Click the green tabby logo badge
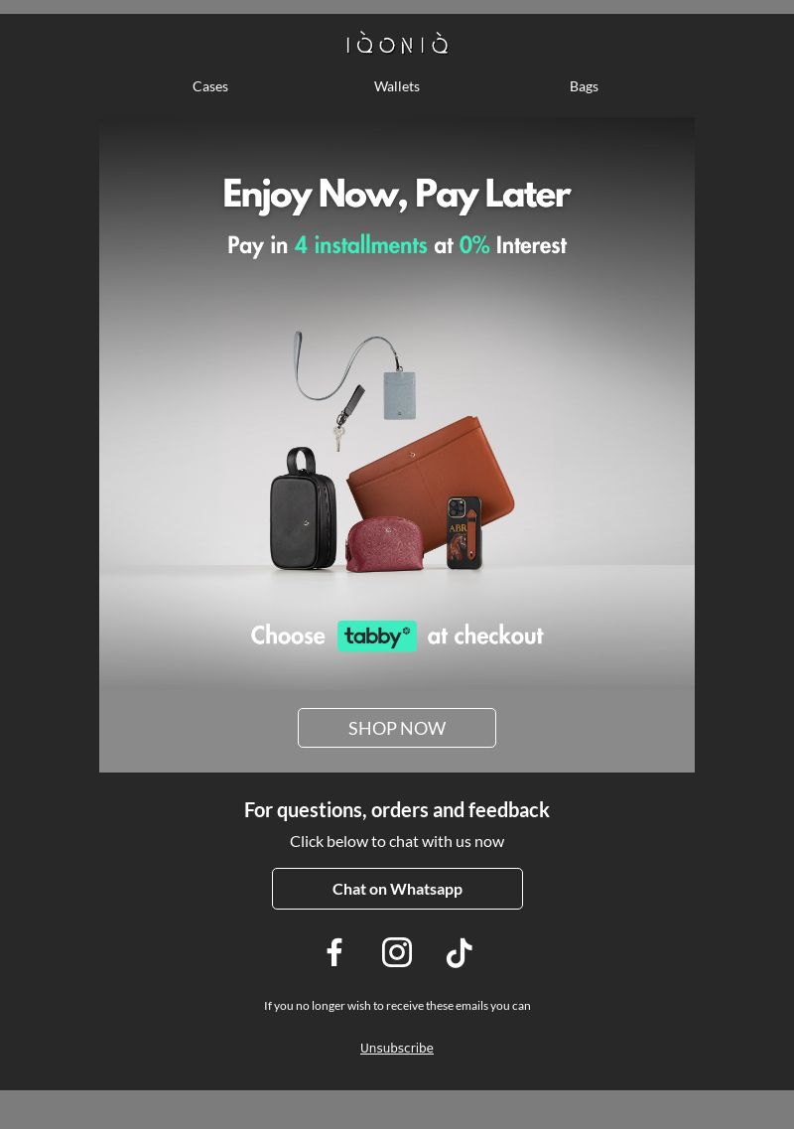 click(x=377, y=635)
